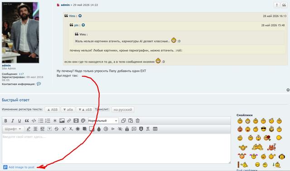This screenshot has height=171, width=290.
Task: Click the copy icon in the toolbar
Action: click(124, 121)
